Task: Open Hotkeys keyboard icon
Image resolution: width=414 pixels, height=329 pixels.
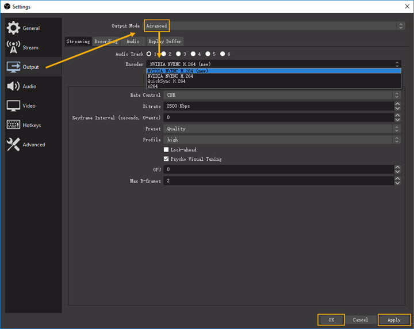Action: (x=13, y=125)
